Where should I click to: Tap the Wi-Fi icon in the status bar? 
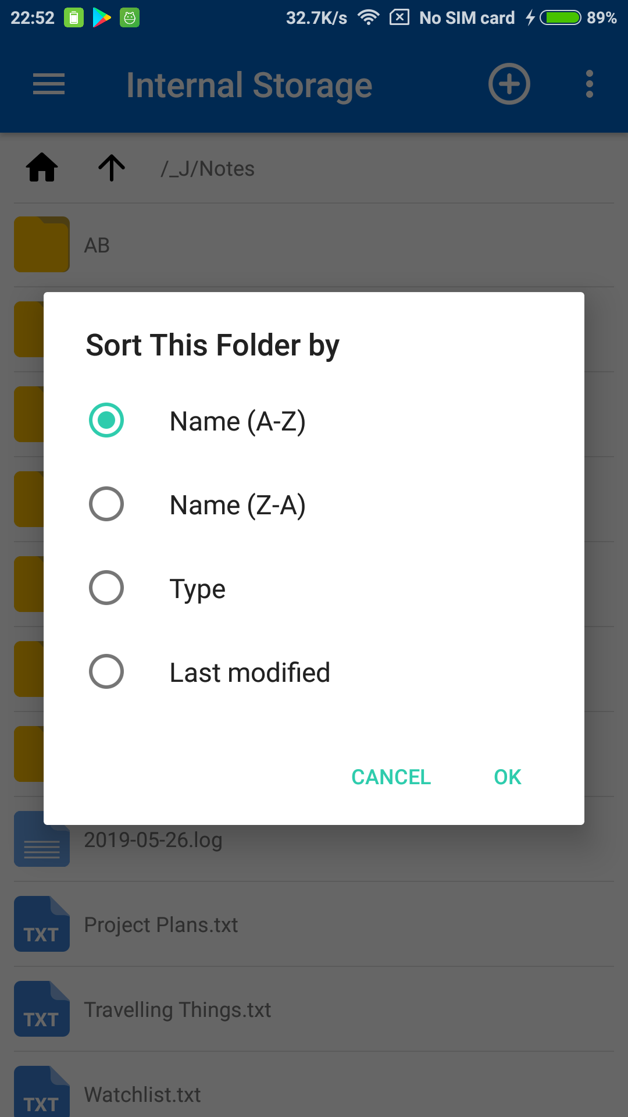[x=369, y=17]
